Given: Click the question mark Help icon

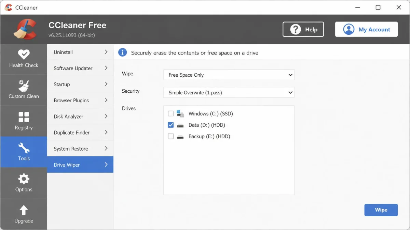Looking at the screenshot, I should 296,29.
